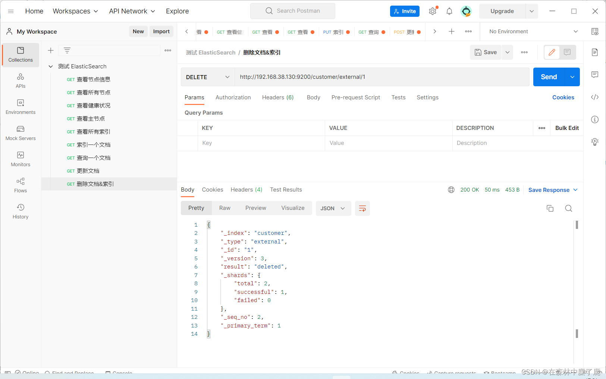
Task: Open collections view more options dots
Action: point(168,50)
